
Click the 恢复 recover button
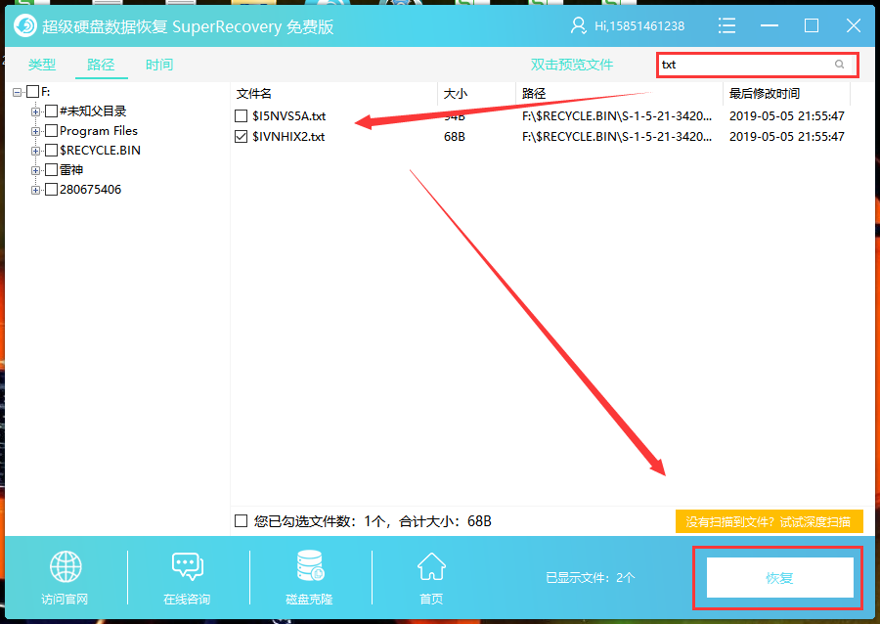coord(779,577)
